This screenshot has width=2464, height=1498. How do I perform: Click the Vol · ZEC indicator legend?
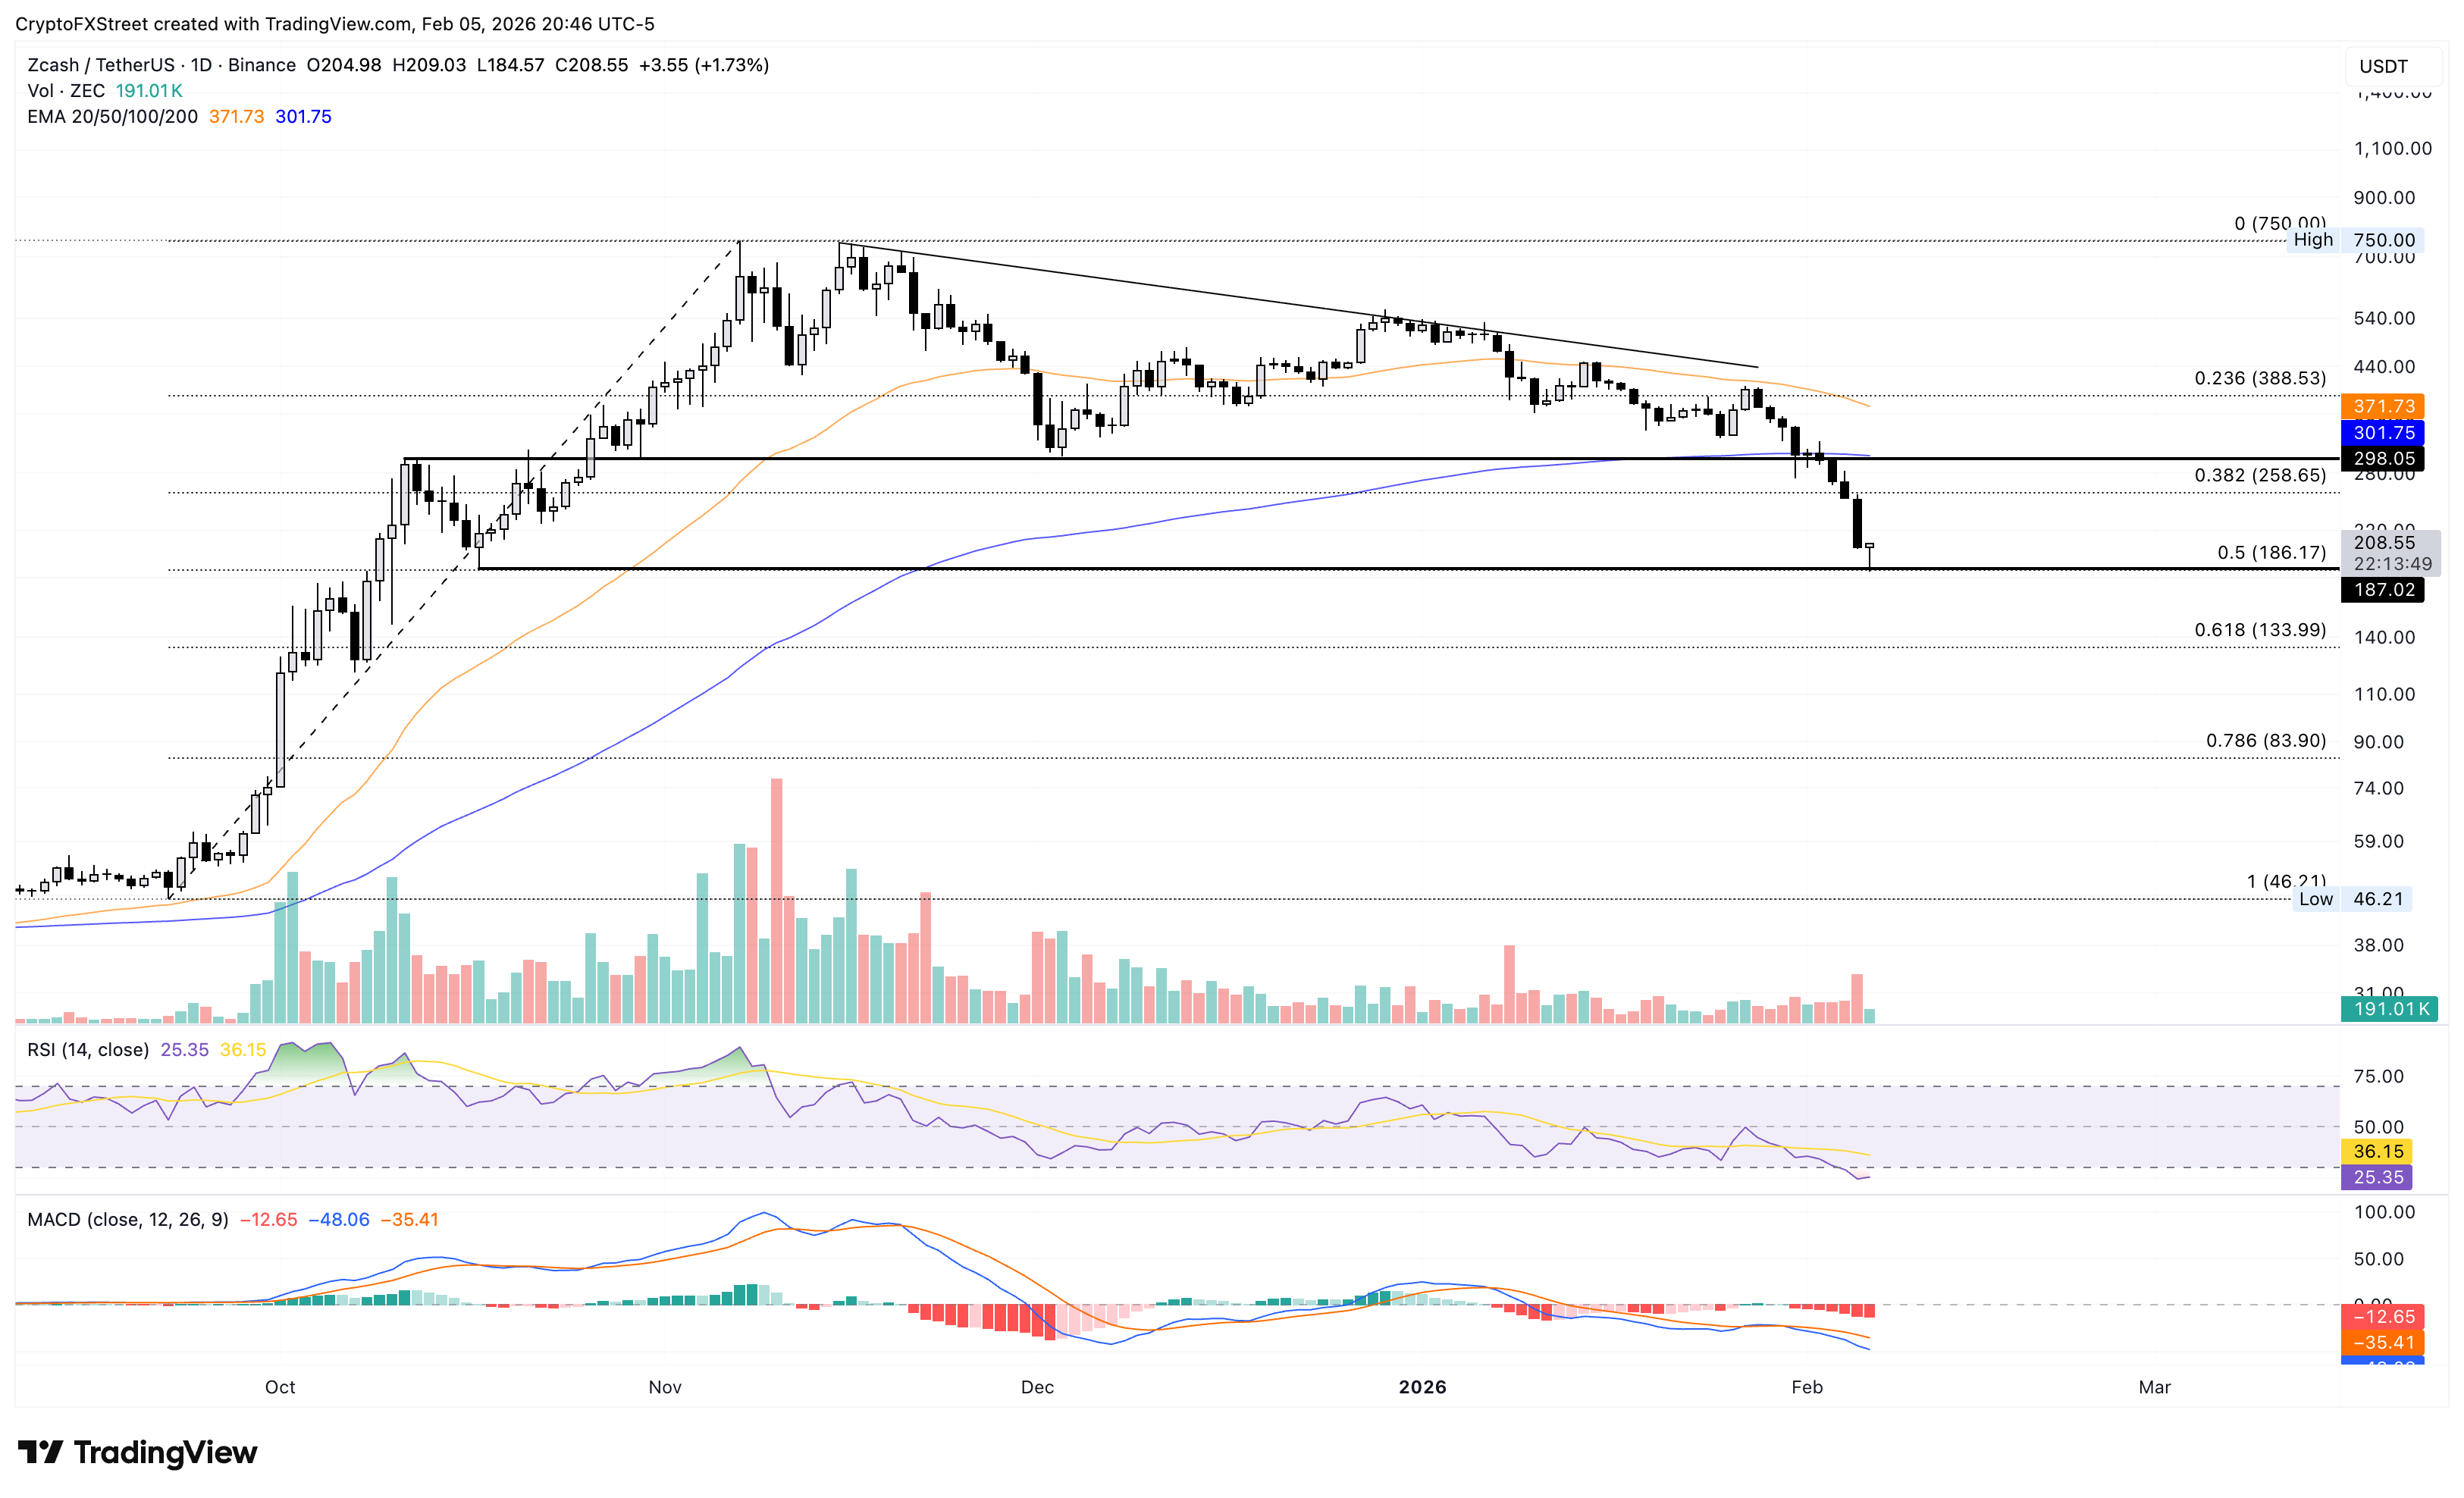coord(66,90)
